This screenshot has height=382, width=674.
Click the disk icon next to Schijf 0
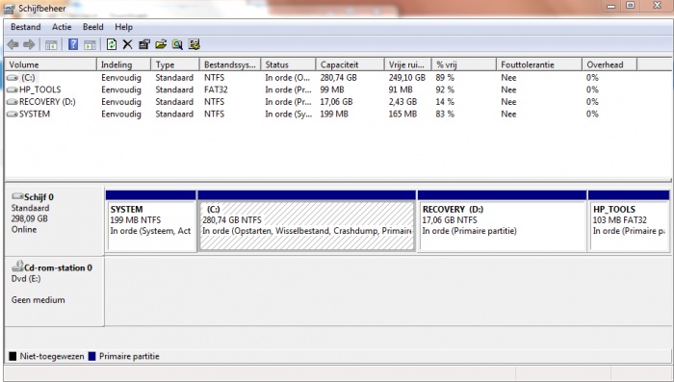click(x=17, y=196)
